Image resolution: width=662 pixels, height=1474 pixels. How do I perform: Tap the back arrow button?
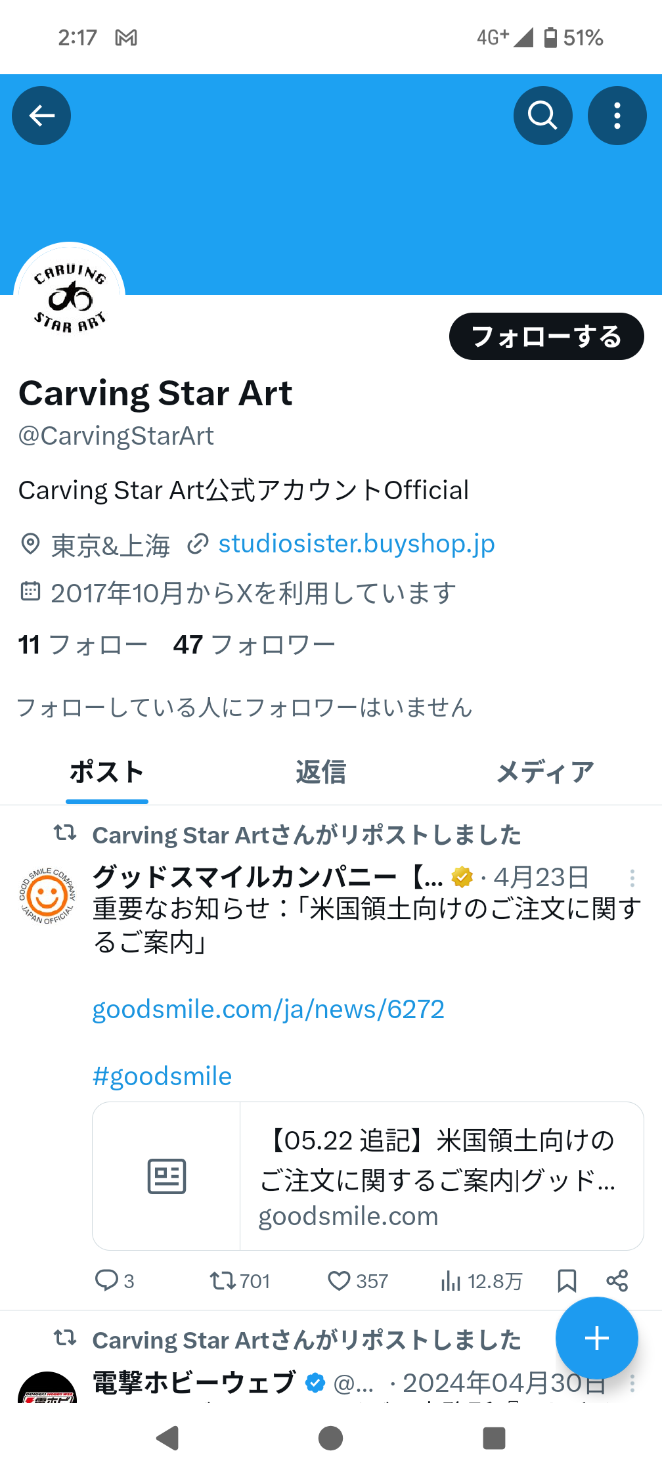tap(41, 116)
